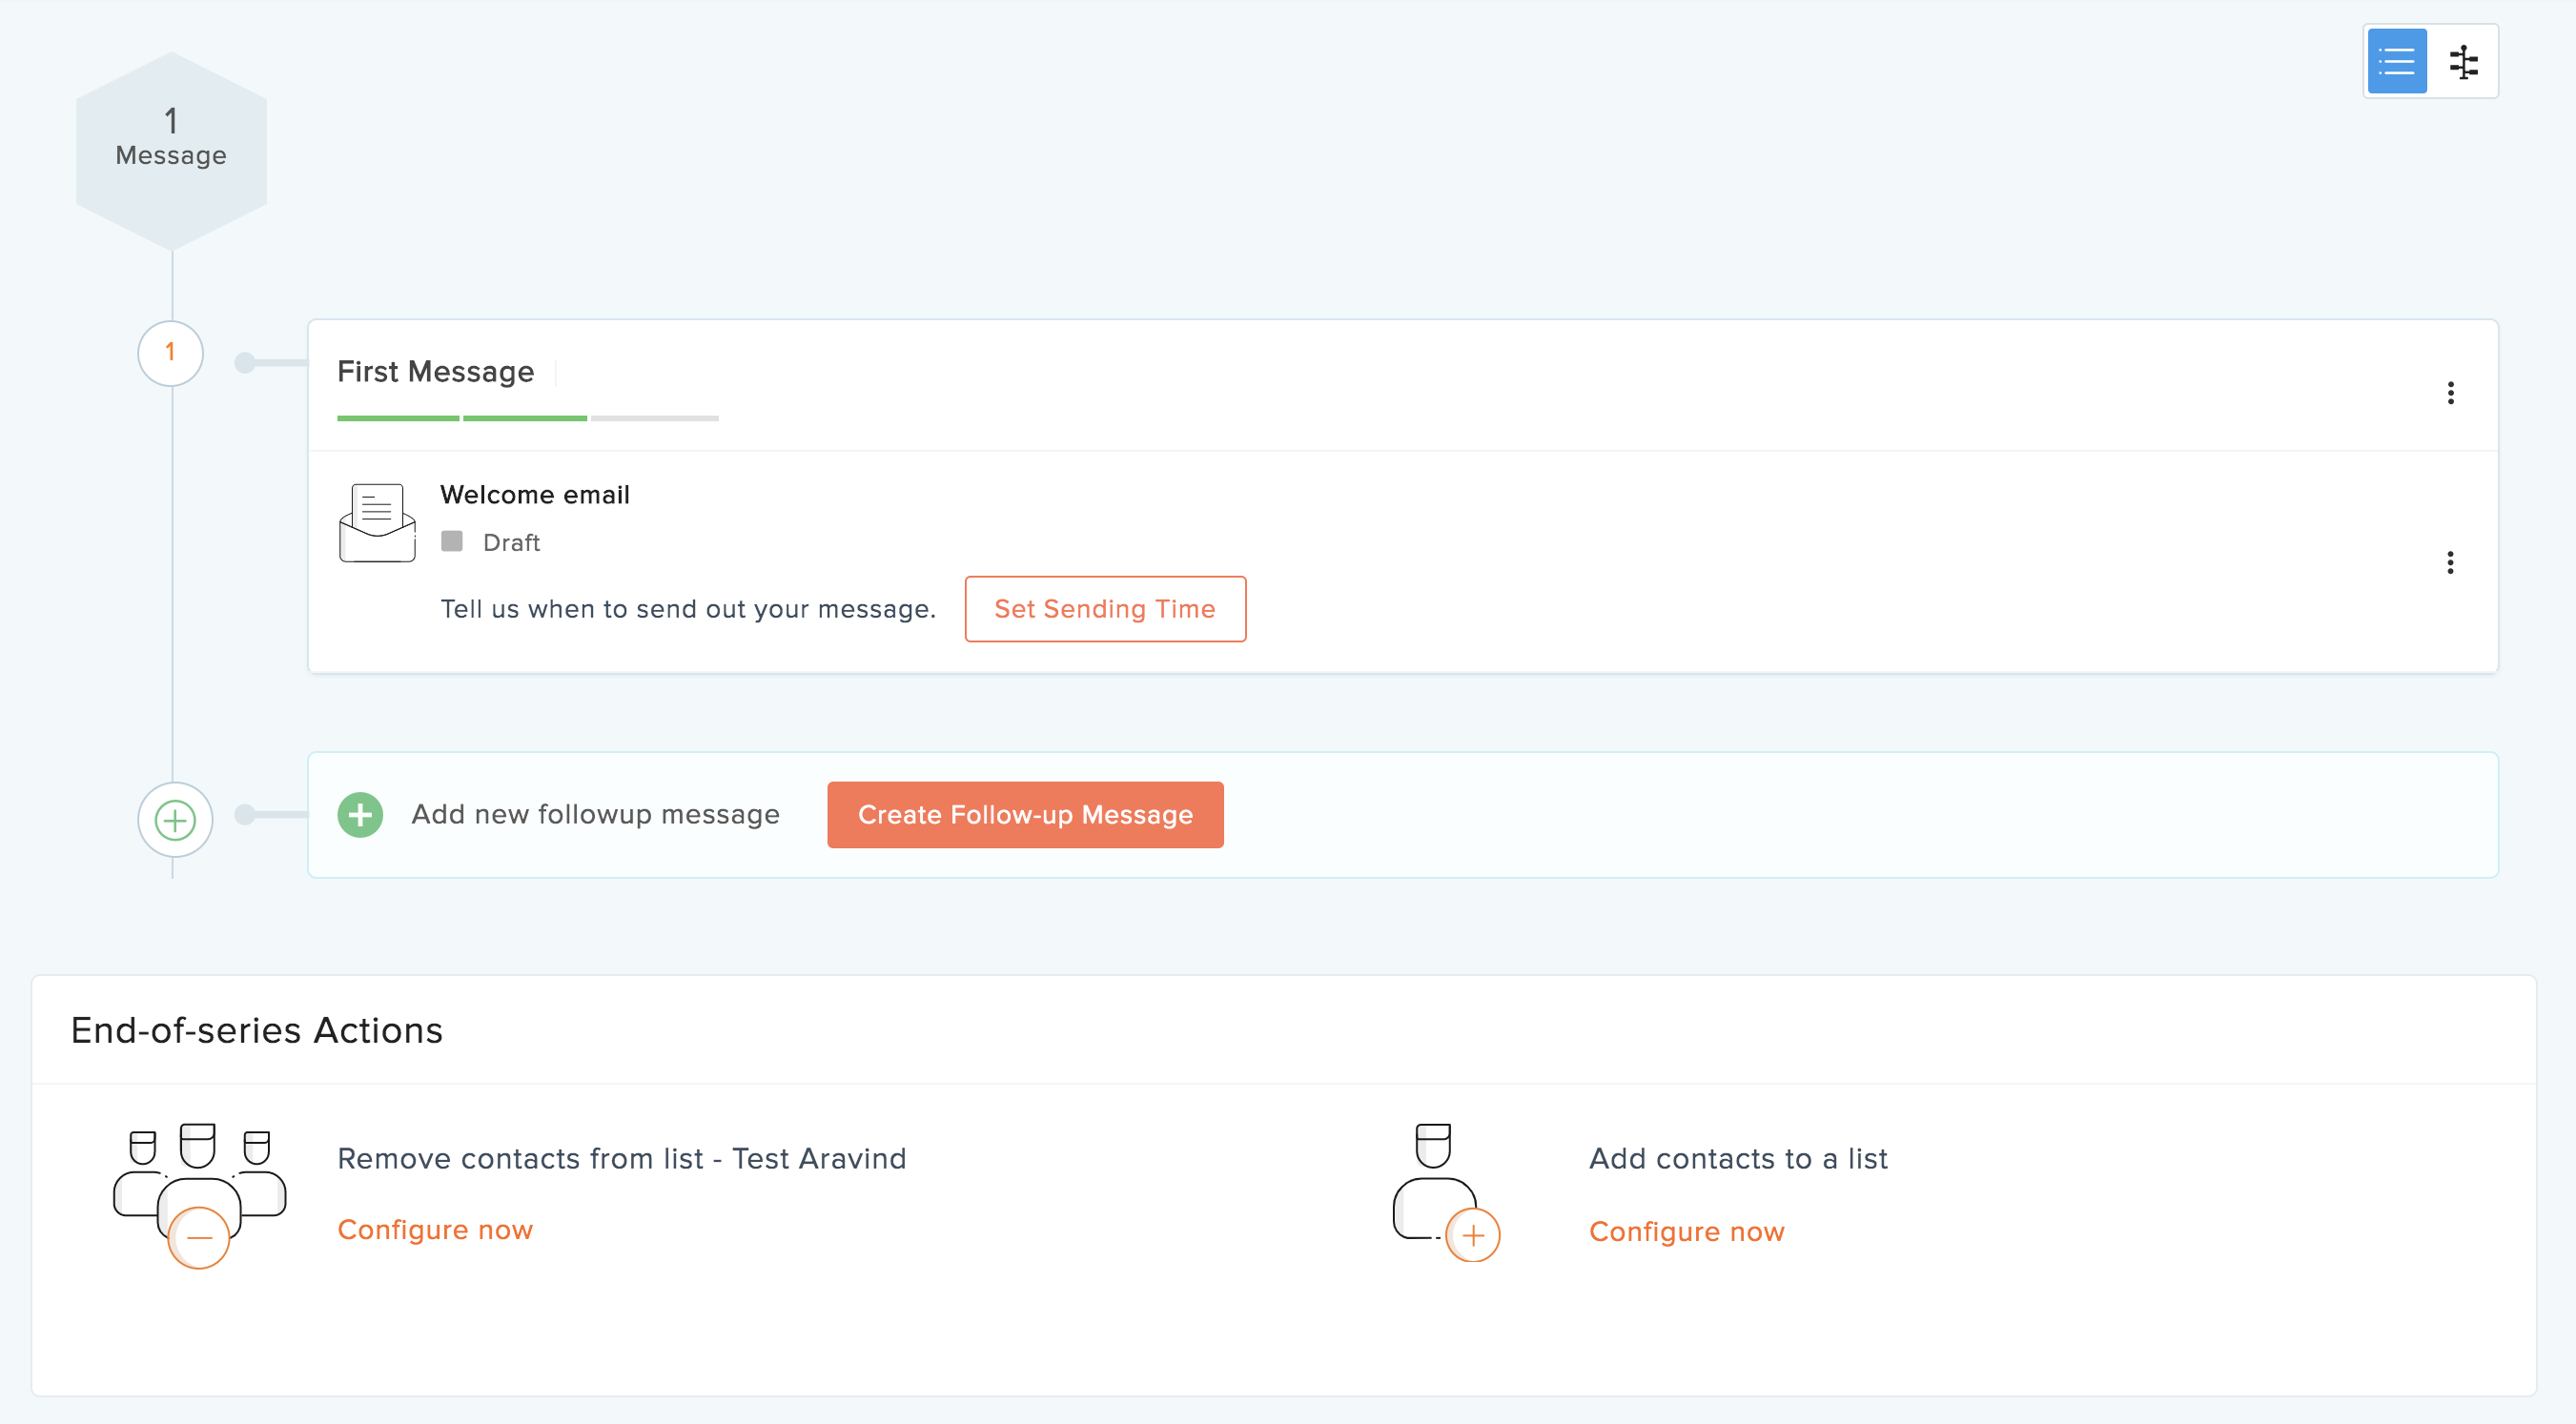Click 'Add contacts to a list' text

(x=1738, y=1158)
